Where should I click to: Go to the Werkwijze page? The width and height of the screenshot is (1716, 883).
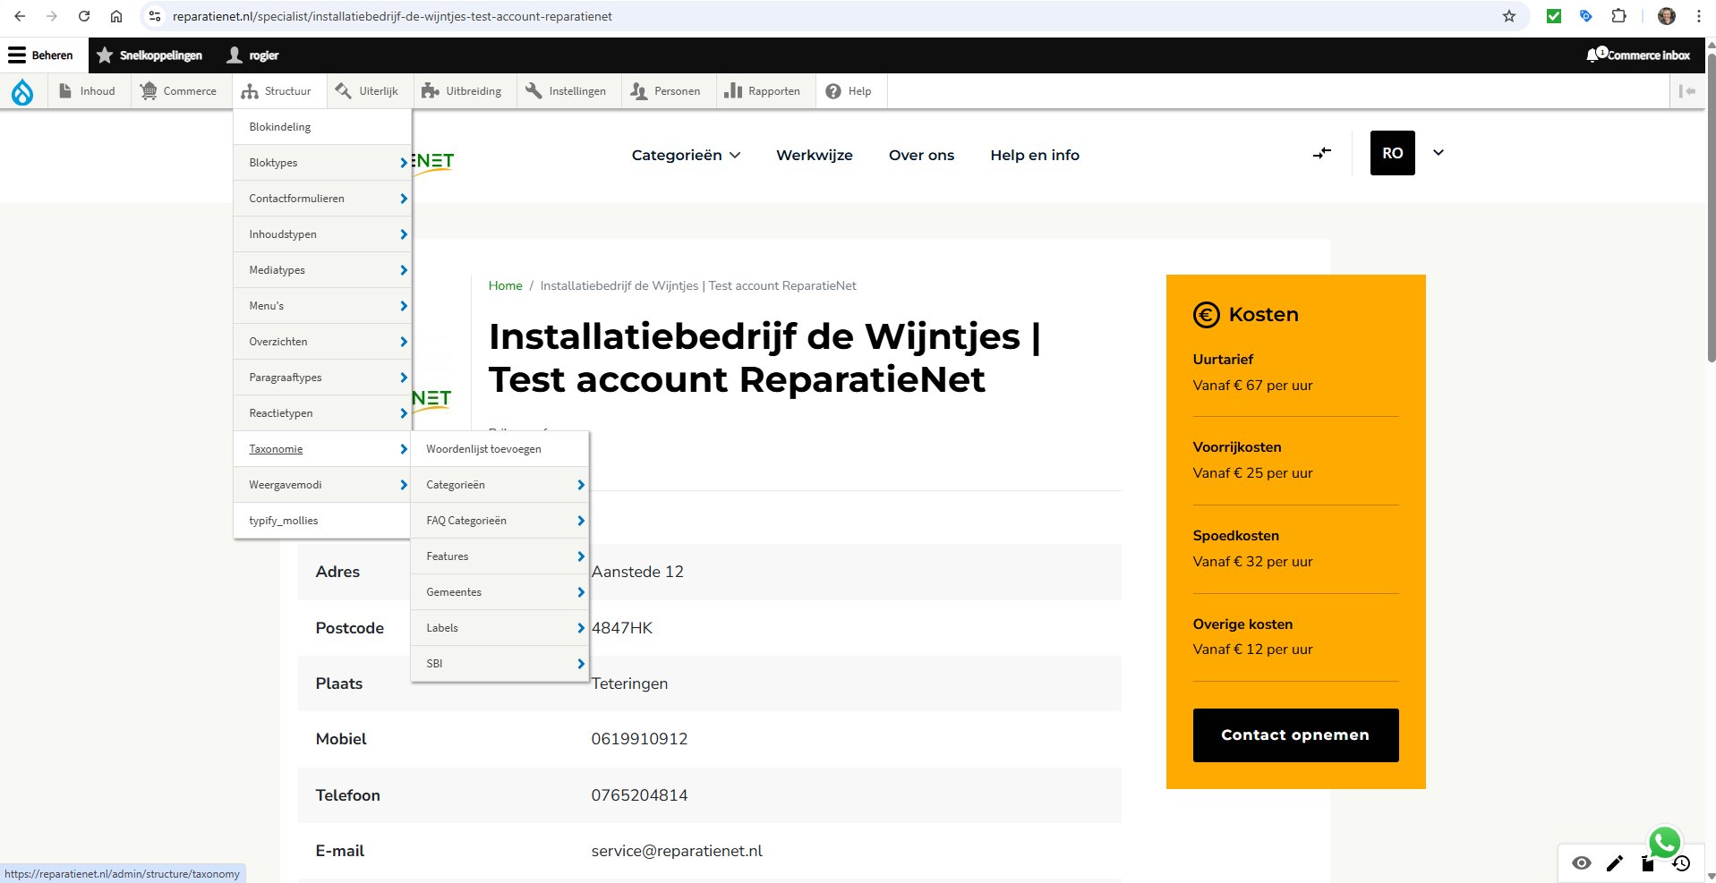815,155
